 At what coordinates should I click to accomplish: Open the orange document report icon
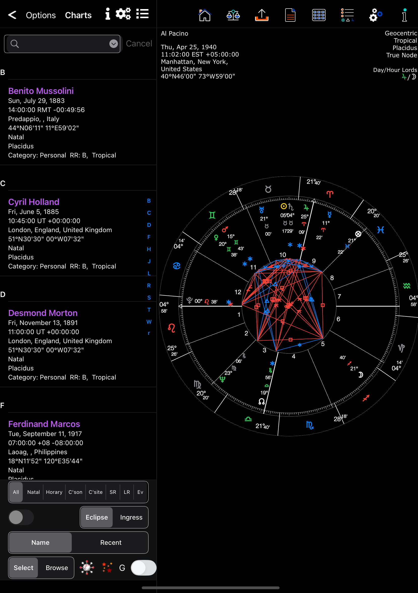290,15
